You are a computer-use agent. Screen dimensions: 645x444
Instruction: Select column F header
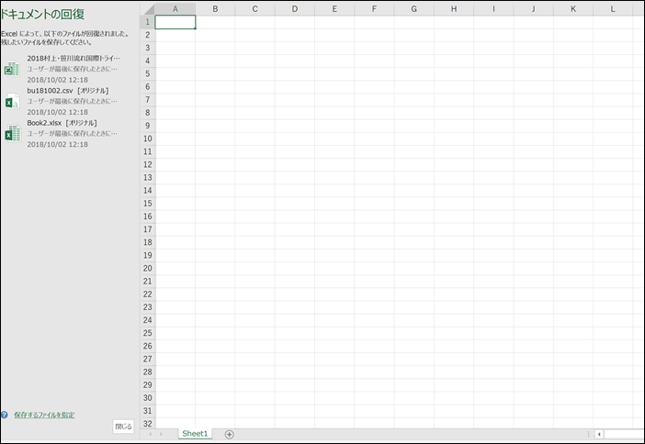coord(374,9)
